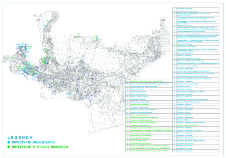Screen dimensions: 226x158
Task: Click the Inwestycje Zrealizowane legend label
Action: [34, 142]
